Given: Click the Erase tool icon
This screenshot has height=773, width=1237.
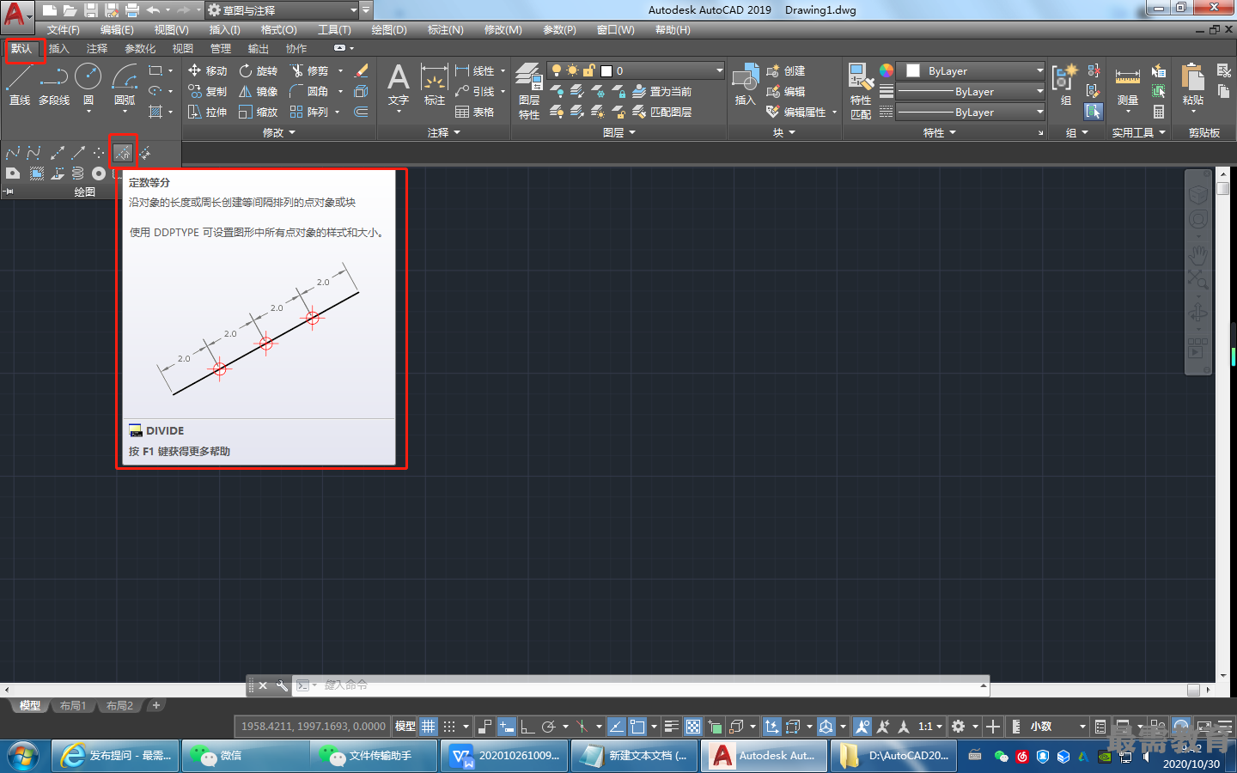Looking at the screenshot, I should [x=362, y=70].
